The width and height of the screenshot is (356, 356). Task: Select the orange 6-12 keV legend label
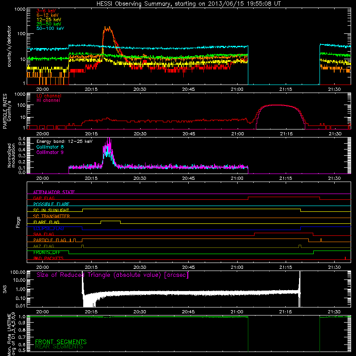[48, 15]
